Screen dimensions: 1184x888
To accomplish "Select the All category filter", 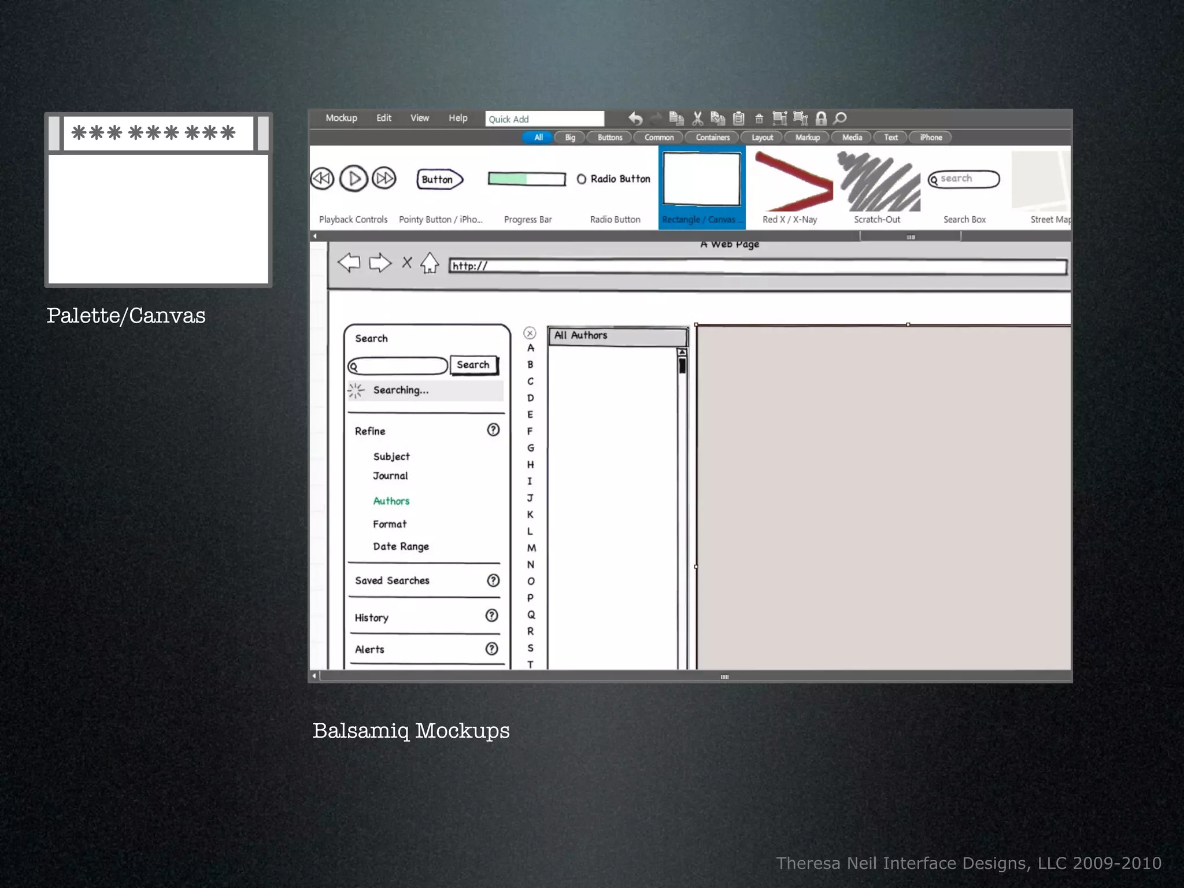I will 538,138.
